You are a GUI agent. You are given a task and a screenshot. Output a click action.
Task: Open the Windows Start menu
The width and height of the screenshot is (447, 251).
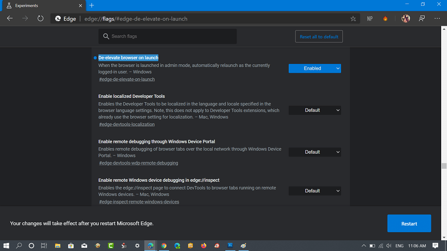[x=6, y=246]
